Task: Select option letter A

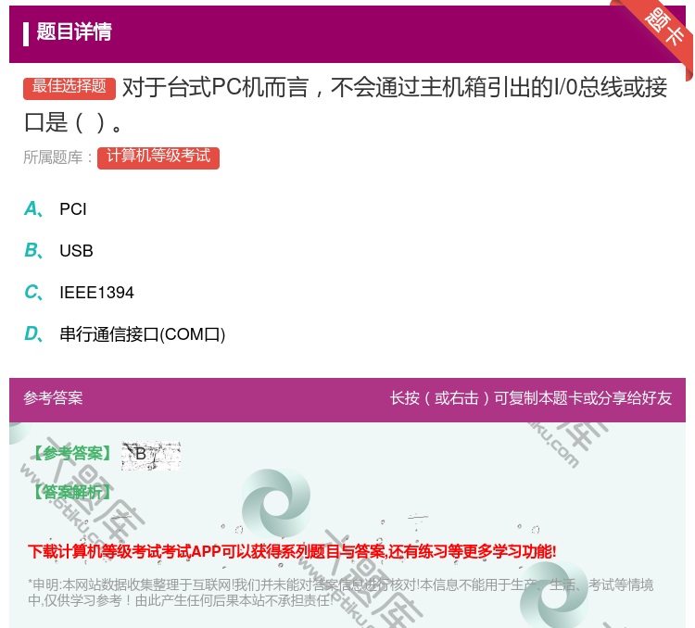Action: [32, 209]
